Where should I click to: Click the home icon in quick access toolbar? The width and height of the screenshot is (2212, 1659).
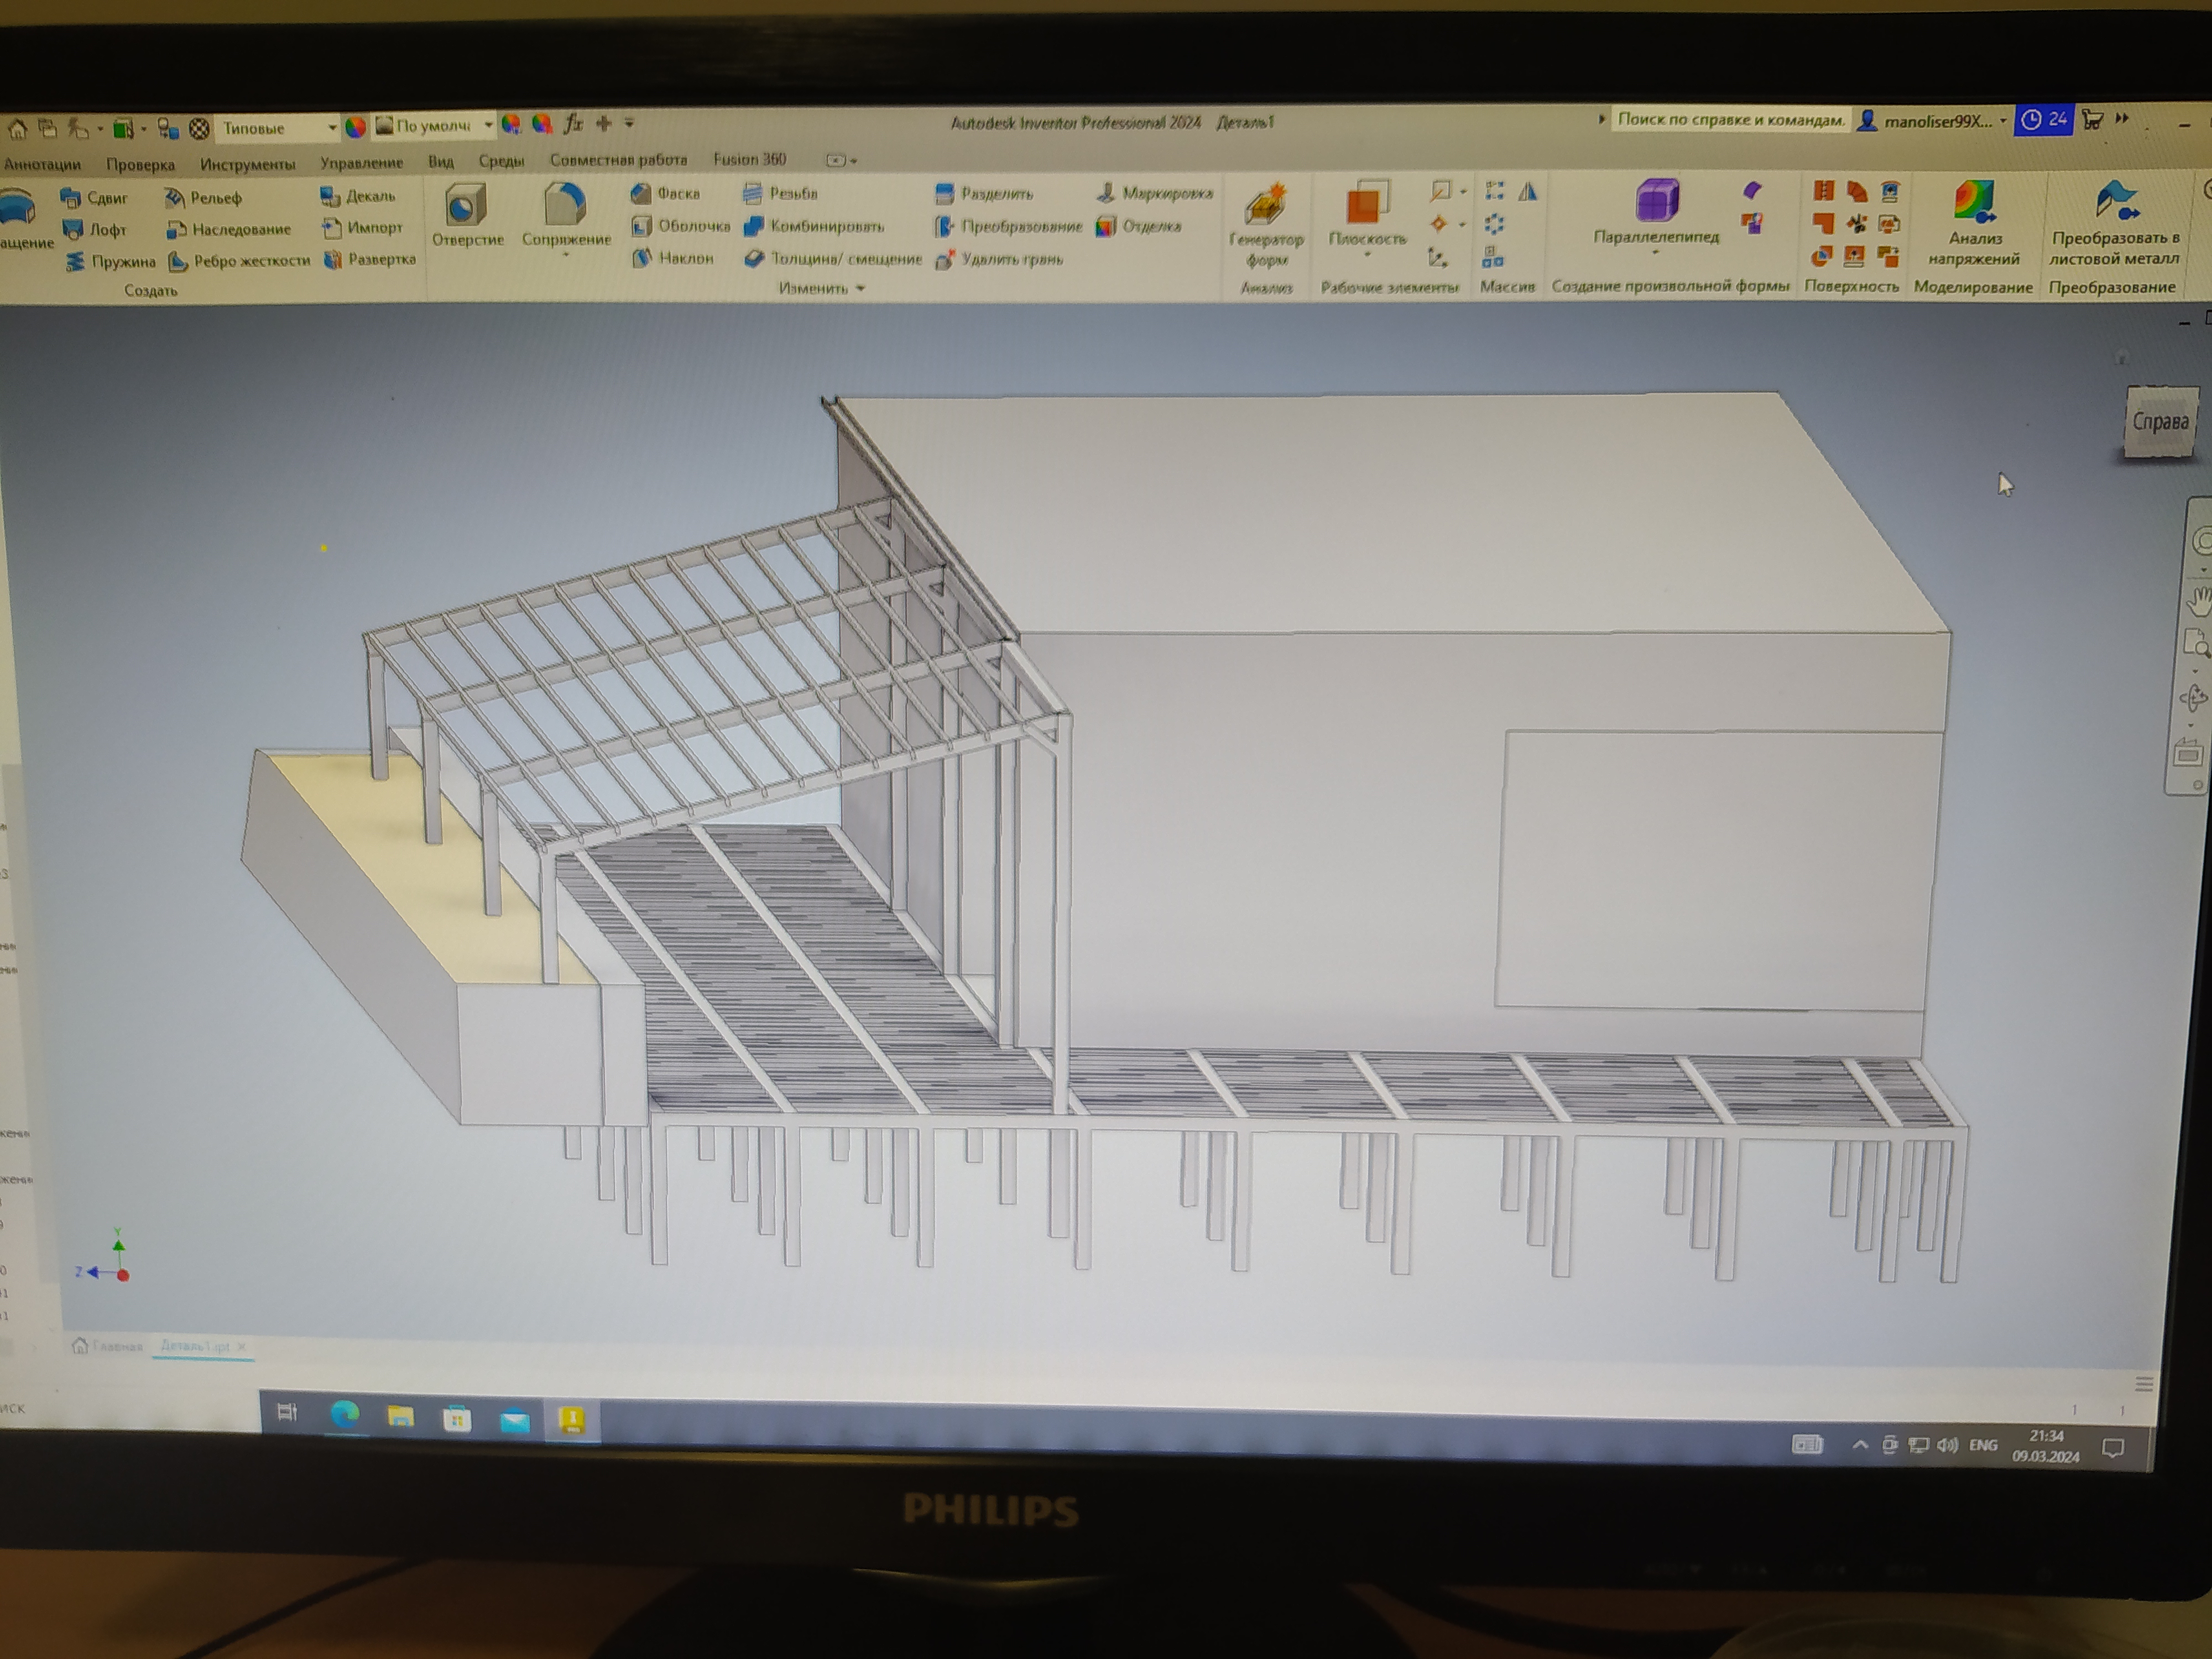pyautogui.click(x=18, y=129)
